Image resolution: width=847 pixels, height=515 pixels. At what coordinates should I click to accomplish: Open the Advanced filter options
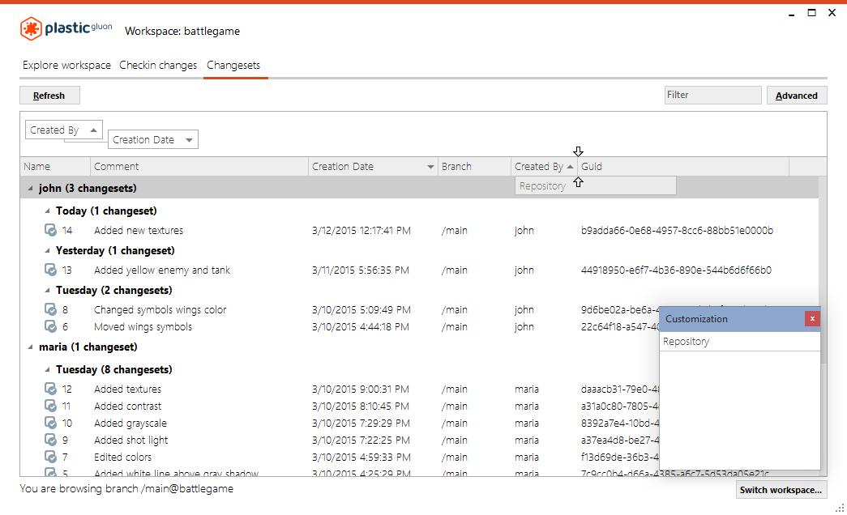click(796, 96)
